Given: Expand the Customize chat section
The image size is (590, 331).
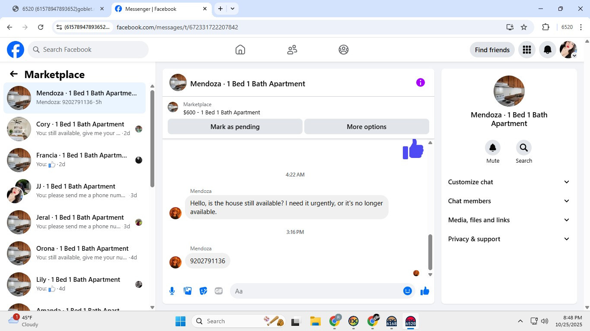Looking at the screenshot, I should tap(509, 182).
